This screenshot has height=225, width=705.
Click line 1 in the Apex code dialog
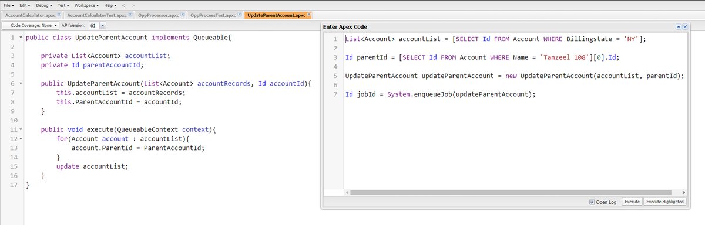pyautogui.click(x=495, y=39)
